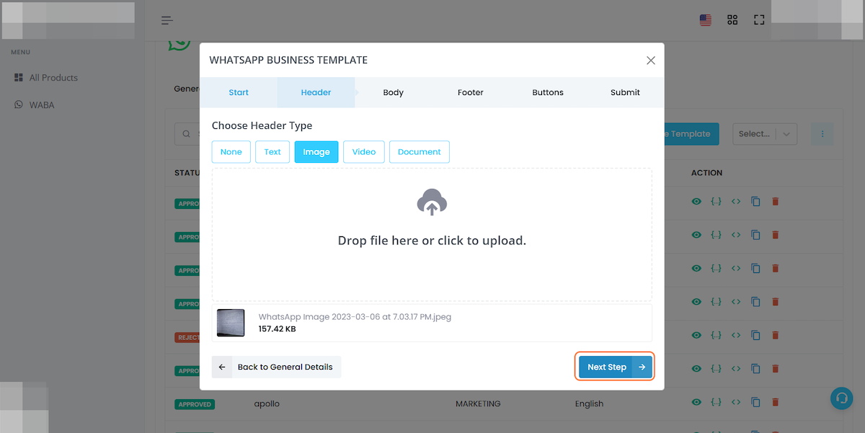Select Image header type
Image resolution: width=865 pixels, height=433 pixels.
(x=316, y=152)
